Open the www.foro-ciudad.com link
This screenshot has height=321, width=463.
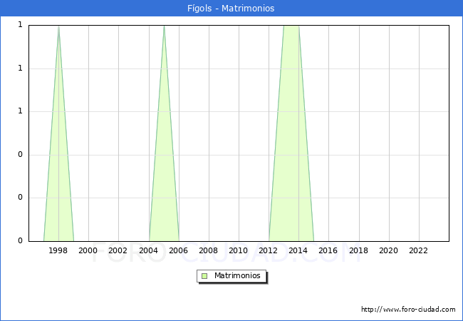pos(408,310)
